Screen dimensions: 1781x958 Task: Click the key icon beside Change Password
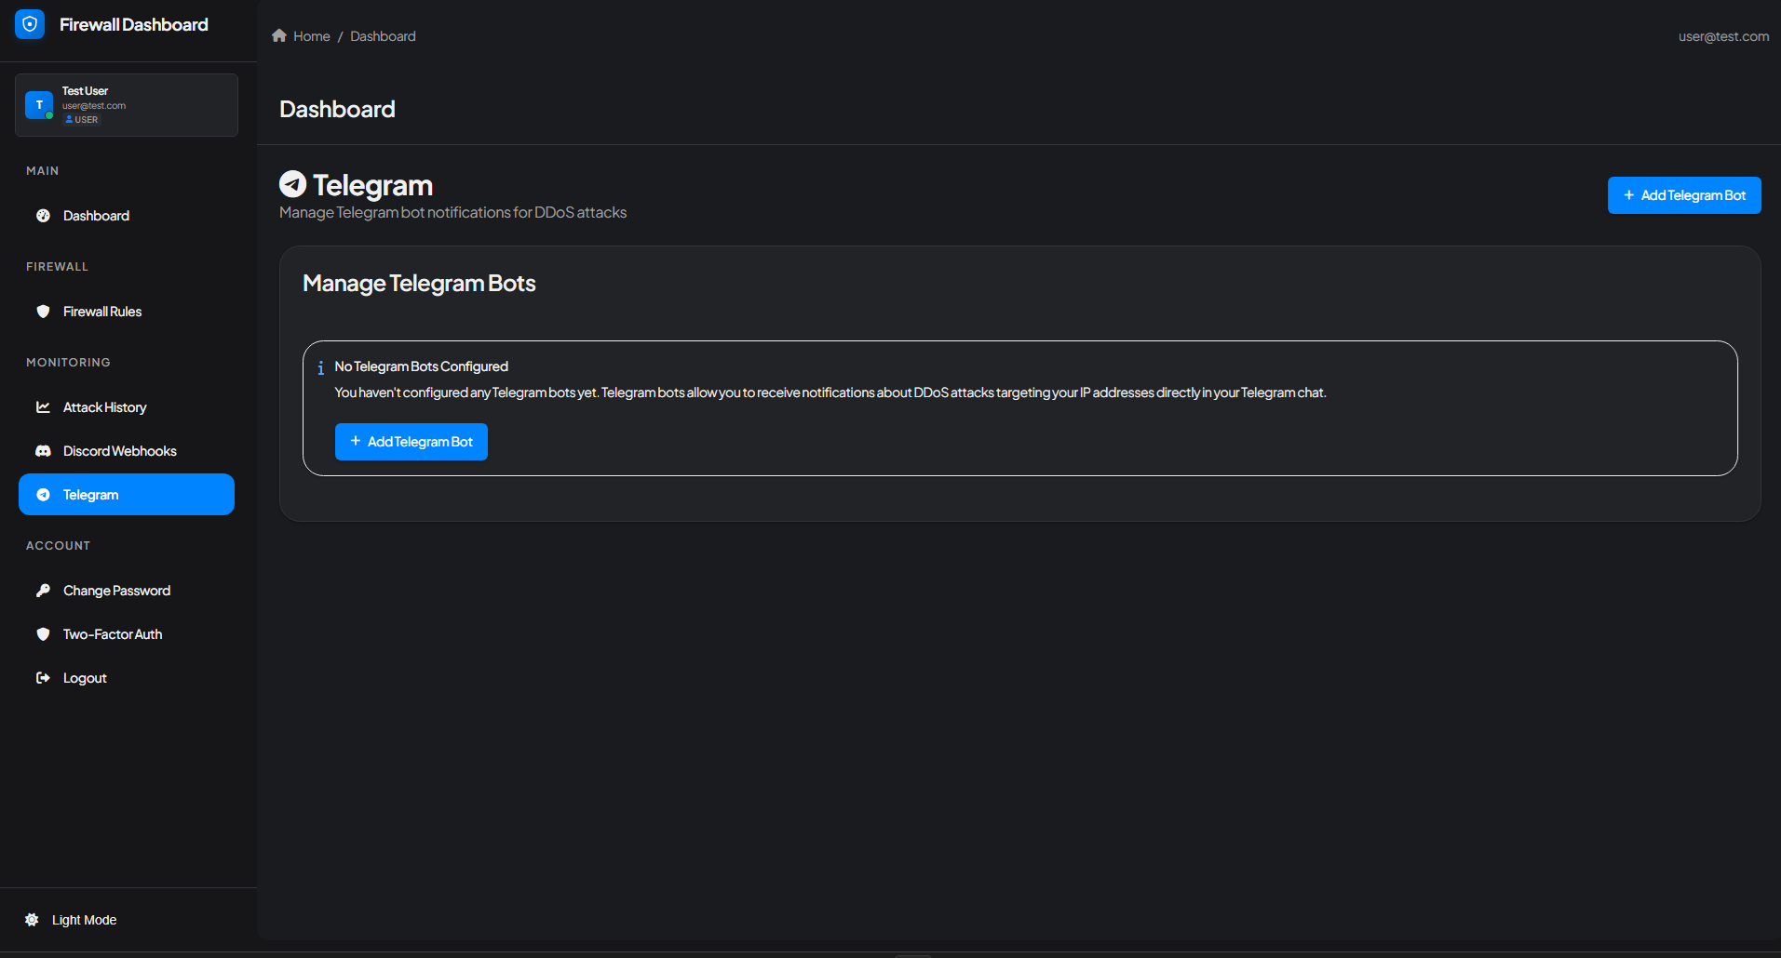43,591
